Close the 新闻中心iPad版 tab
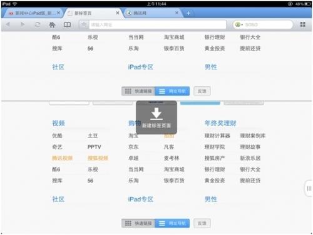The height and width of the screenshot is (235, 313). [58, 13]
